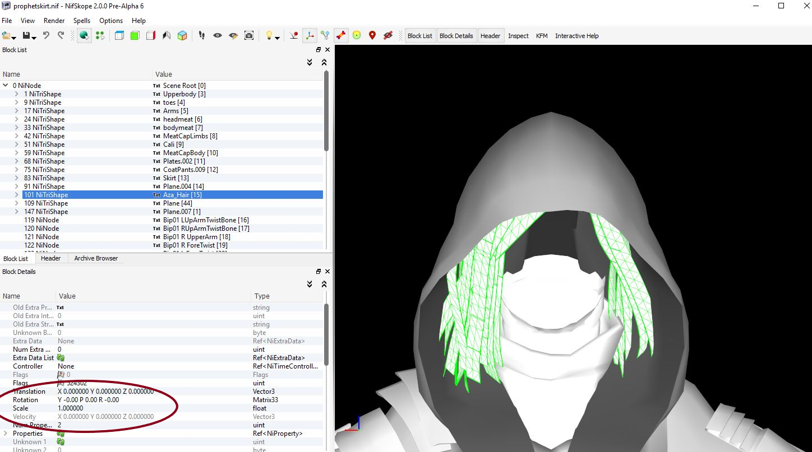Expand the 83 NiTriShape Skirt node
The height and width of the screenshot is (452, 812).
tap(17, 178)
